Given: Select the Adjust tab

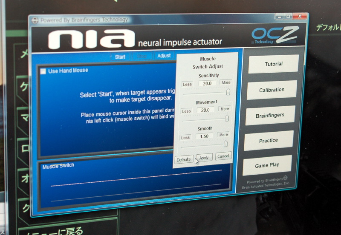Looking at the screenshot, I should pyautogui.click(x=164, y=56).
